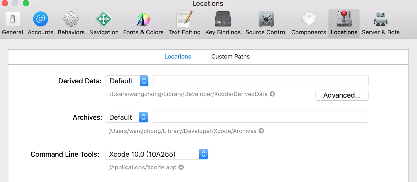This screenshot has width=417, height=182.
Task: Open the Text Editing preferences pane
Action: (x=185, y=24)
